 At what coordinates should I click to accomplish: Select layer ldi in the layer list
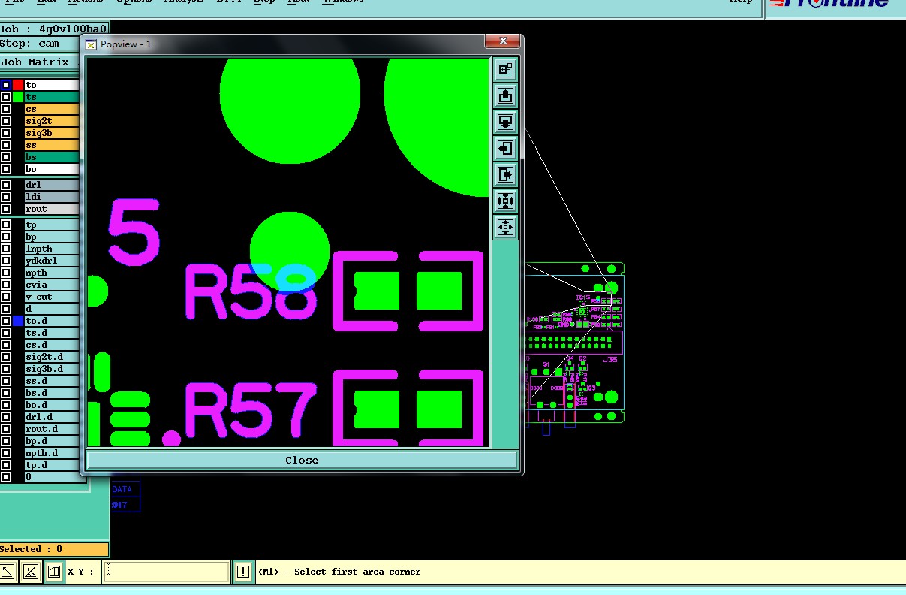click(x=51, y=197)
